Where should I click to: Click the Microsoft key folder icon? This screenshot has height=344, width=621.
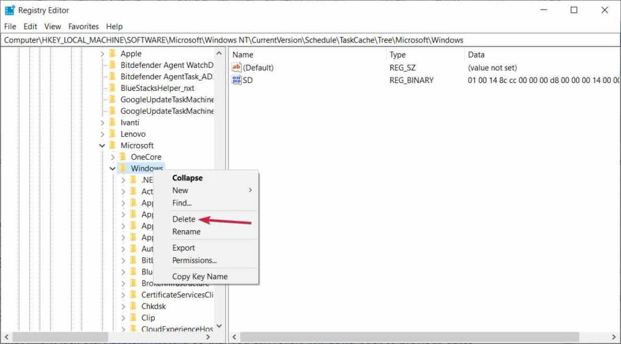tap(112, 145)
